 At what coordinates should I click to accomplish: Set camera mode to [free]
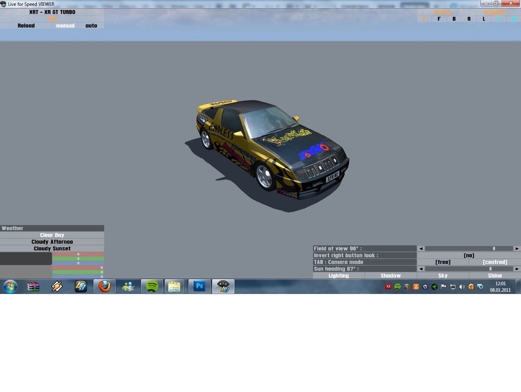tap(443, 262)
